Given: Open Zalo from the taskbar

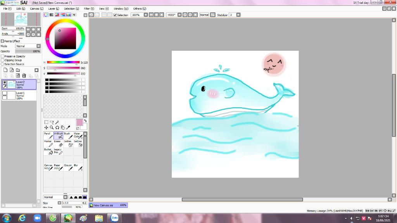Looking at the screenshot, I should [x=114, y=218].
